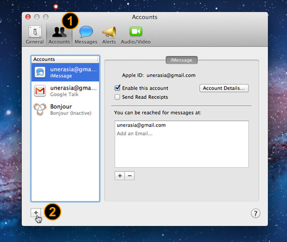This screenshot has width=287, height=242.
Task: Click the help question mark button
Action: (255, 213)
